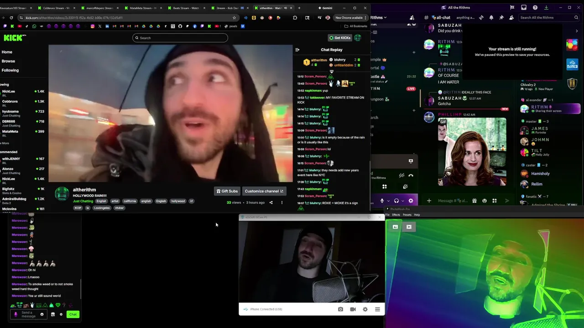This screenshot has height=328, width=584.
Task: Toggle Discord headphone deafen
Action: [396, 201]
